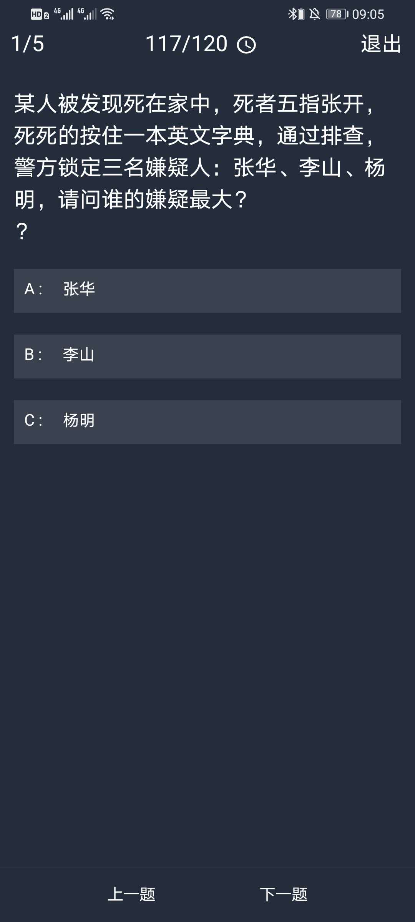Viewport: 415px width, 922px height.
Task: Tap the silent mode bell icon
Action: [315, 14]
